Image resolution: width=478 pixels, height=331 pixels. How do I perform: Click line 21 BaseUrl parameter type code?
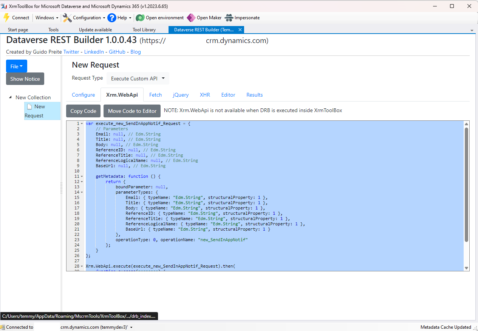click(198, 229)
